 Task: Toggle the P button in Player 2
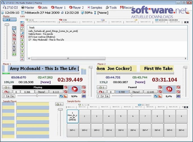[x=103, y=96]
